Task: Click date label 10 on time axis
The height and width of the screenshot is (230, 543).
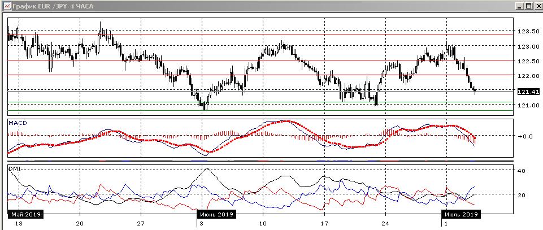Action: 262,224
